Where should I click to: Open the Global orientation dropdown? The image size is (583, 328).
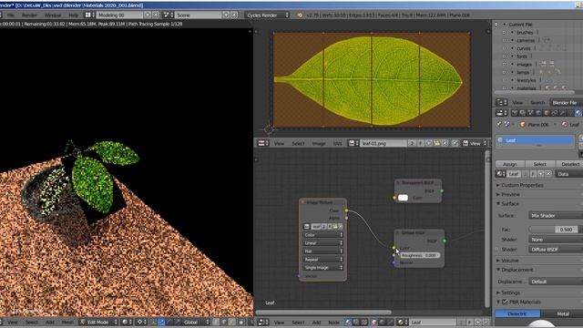[196, 322]
